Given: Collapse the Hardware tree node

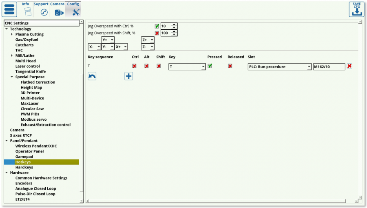Looking at the screenshot, I should pyautogui.click(x=7, y=173).
